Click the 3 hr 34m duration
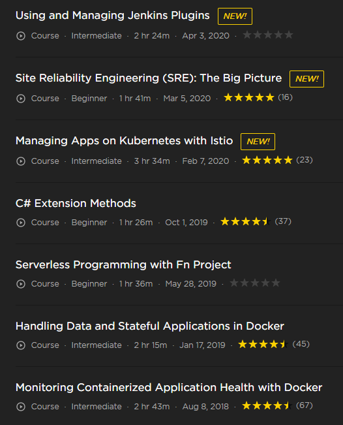Image resolution: width=343 pixels, height=425 pixels. coord(152,161)
